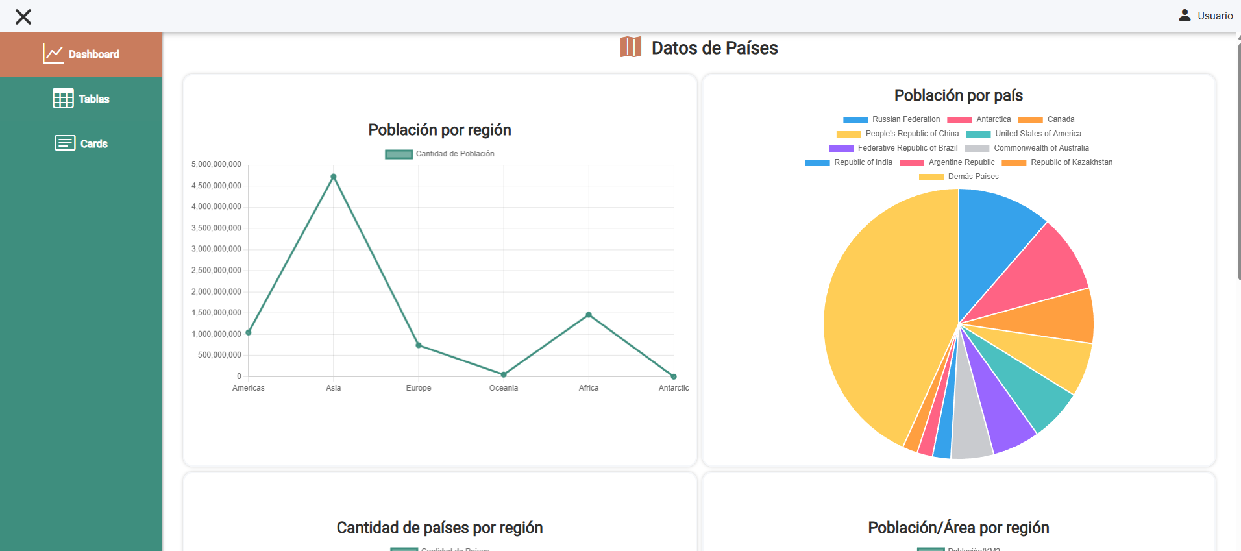Open the Cards menu item
The image size is (1241, 551).
(x=93, y=144)
